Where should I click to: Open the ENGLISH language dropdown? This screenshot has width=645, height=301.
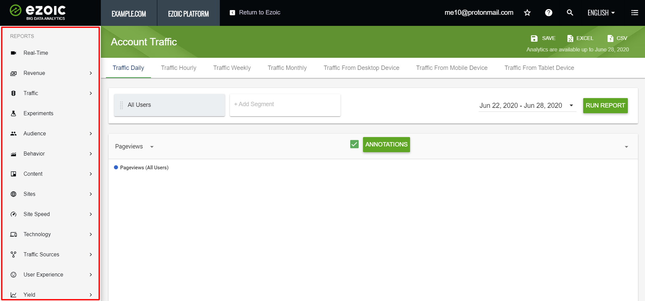601,13
